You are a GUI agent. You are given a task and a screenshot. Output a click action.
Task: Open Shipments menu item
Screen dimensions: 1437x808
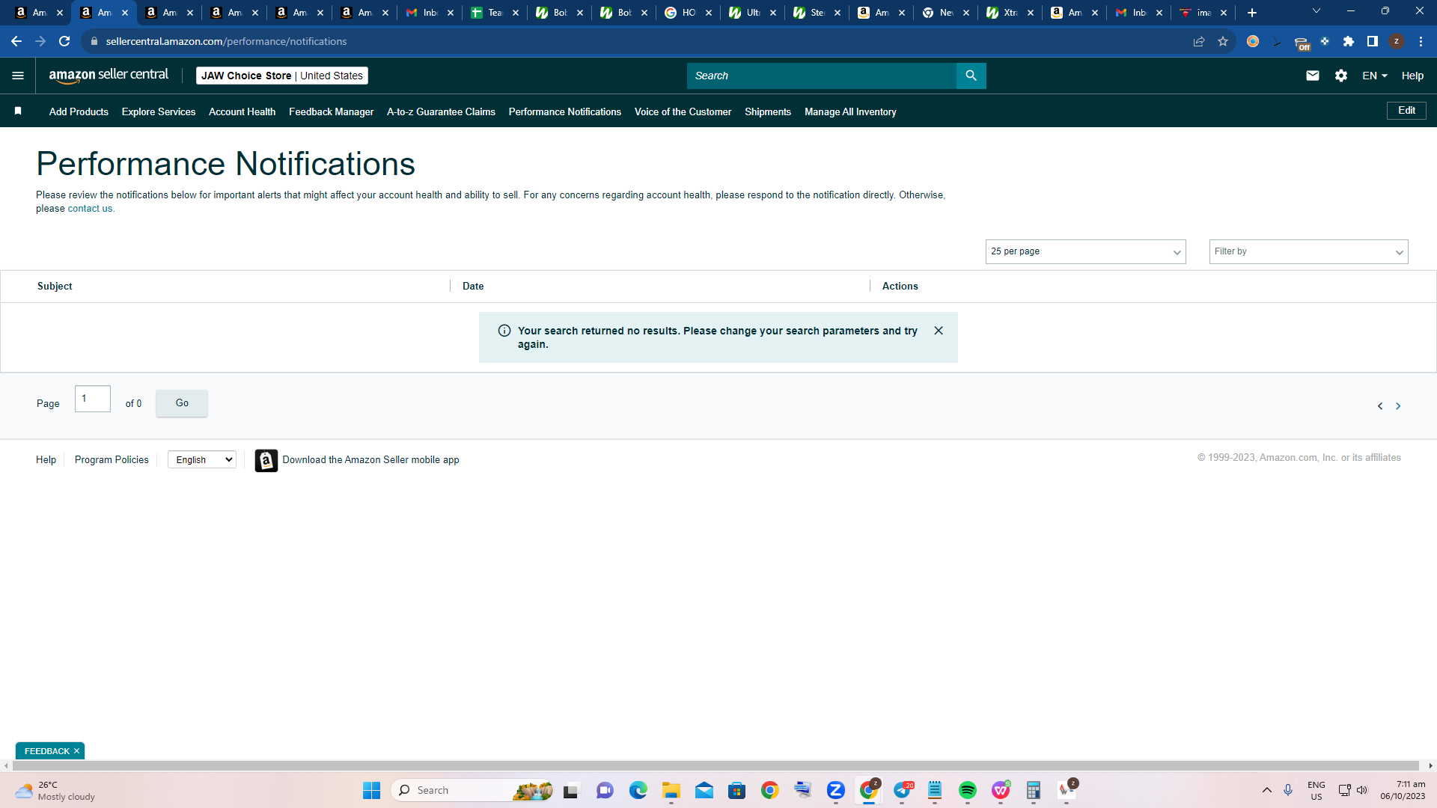[768, 111]
